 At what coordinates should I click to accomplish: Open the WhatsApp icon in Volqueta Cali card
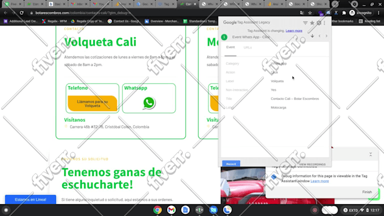tap(149, 103)
